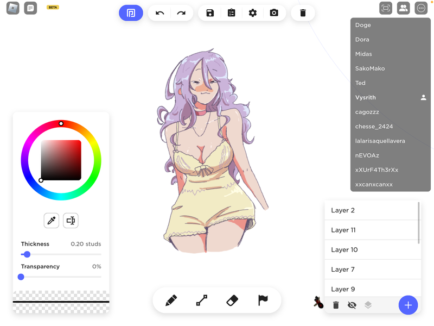Add a new layer with plus button
Screen dimensions: 434x326
coord(408,305)
